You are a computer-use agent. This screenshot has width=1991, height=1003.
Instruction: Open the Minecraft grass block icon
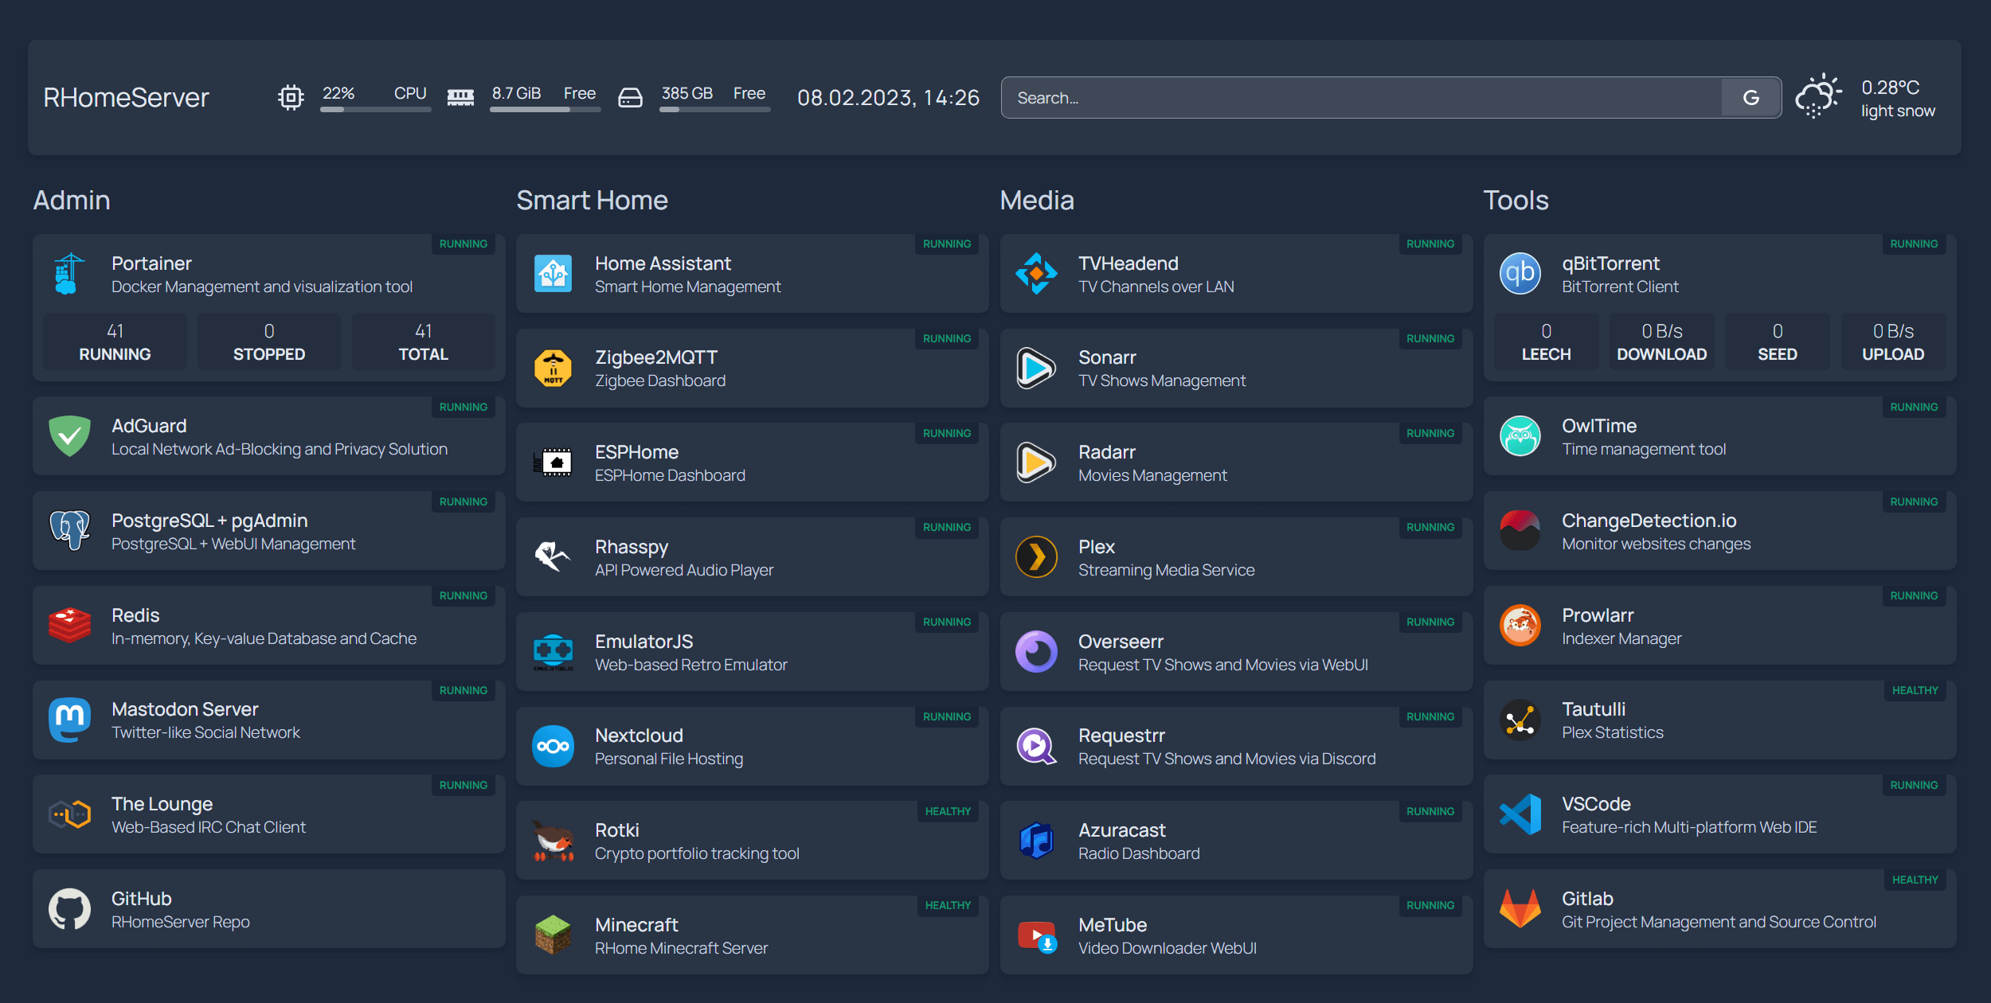(553, 935)
